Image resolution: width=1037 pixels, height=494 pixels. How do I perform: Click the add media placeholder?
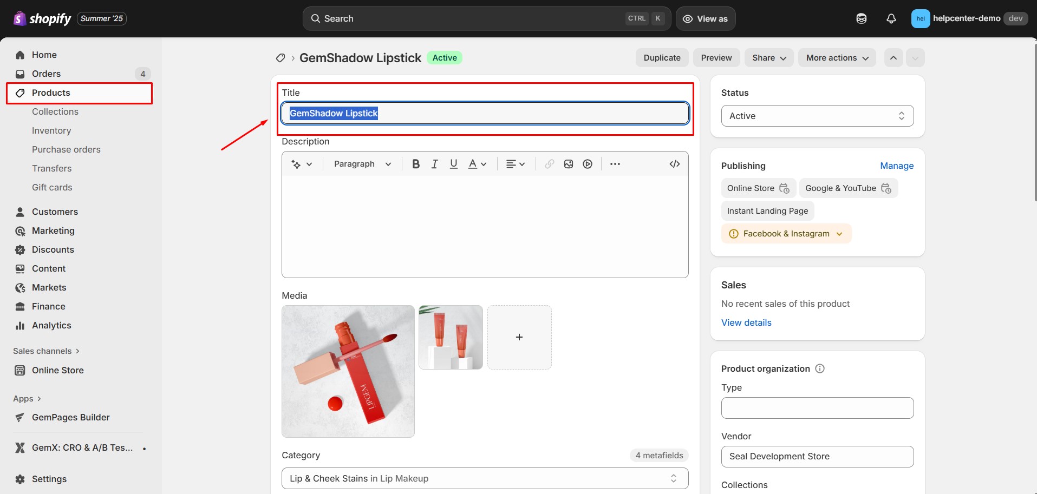(519, 337)
